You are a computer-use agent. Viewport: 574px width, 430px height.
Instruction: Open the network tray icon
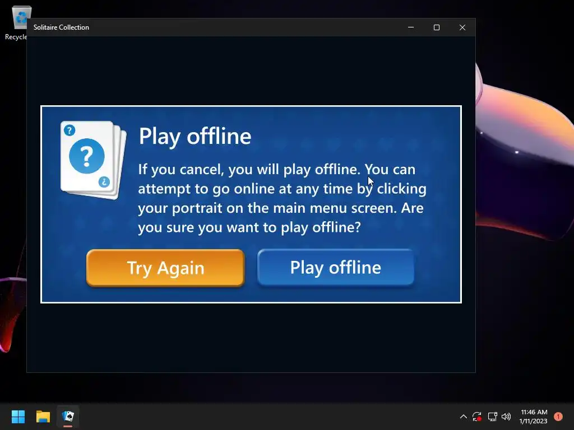[x=492, y=417]
